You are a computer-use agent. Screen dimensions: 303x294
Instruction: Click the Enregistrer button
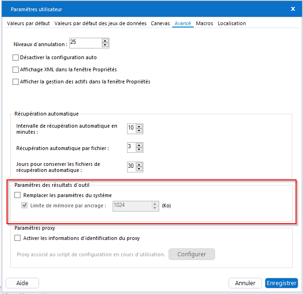click(x=281, y=283)
